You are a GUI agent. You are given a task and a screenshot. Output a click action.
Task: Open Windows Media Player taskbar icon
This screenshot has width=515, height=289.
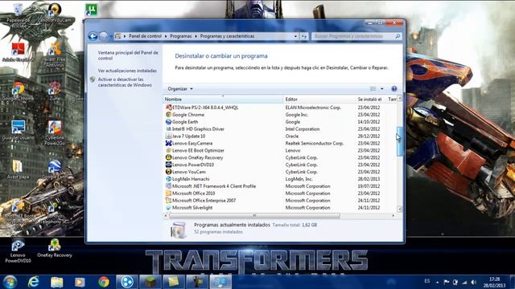pyautogui.click(x=80, y=282)
